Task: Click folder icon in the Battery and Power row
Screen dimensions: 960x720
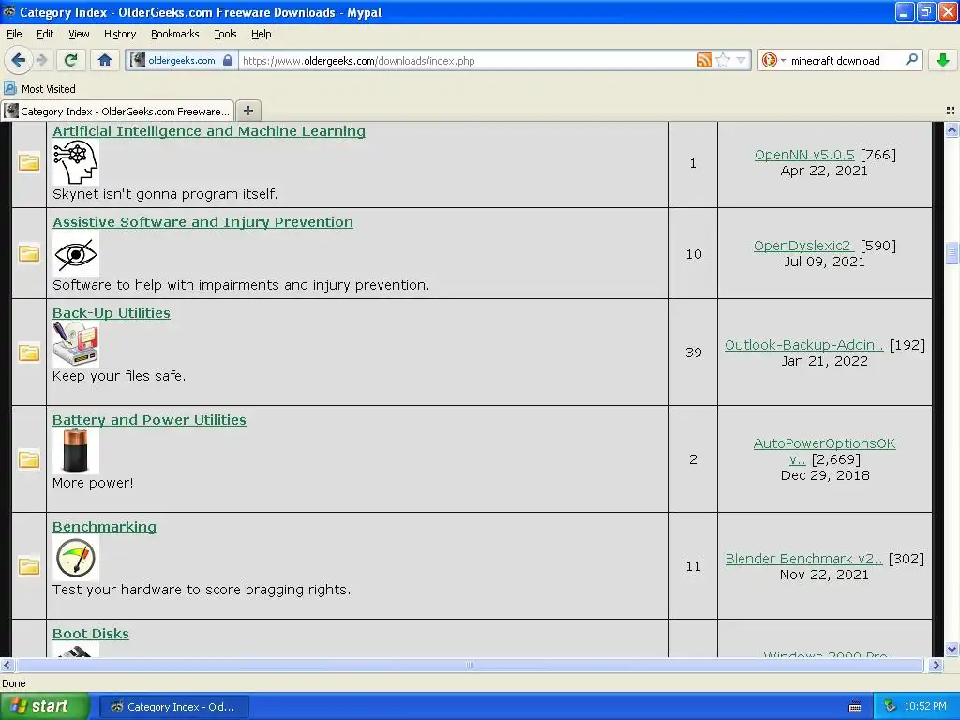Action: point(29,459)
